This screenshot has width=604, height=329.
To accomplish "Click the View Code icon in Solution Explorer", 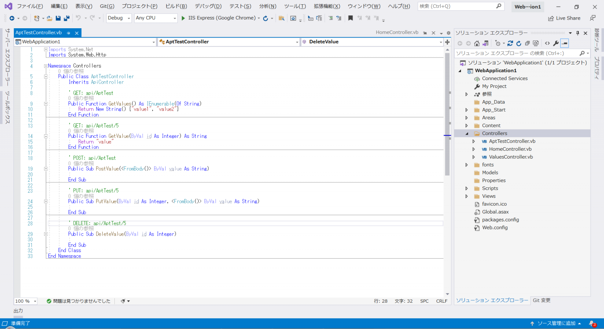I will pos(547,44).
